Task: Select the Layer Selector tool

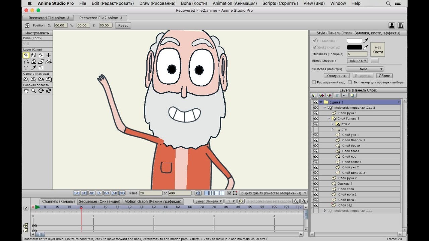Action: (x=49, y=62)
